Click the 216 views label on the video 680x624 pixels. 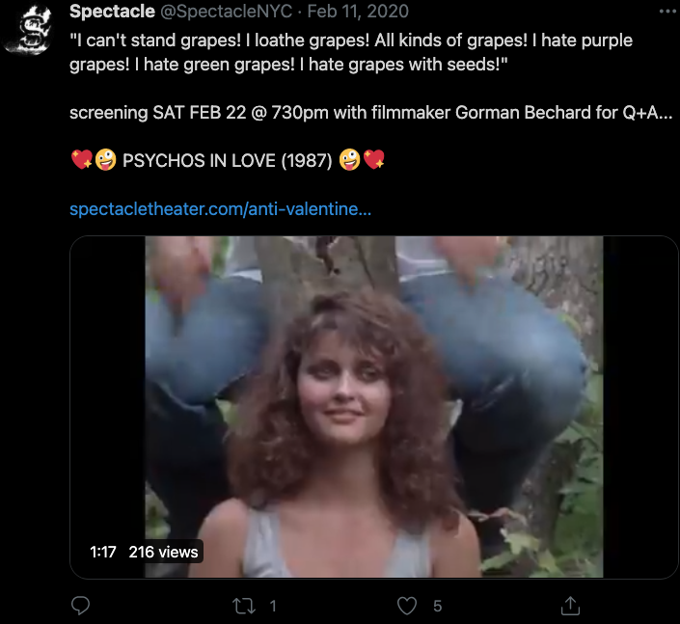(x=164, y=552)
